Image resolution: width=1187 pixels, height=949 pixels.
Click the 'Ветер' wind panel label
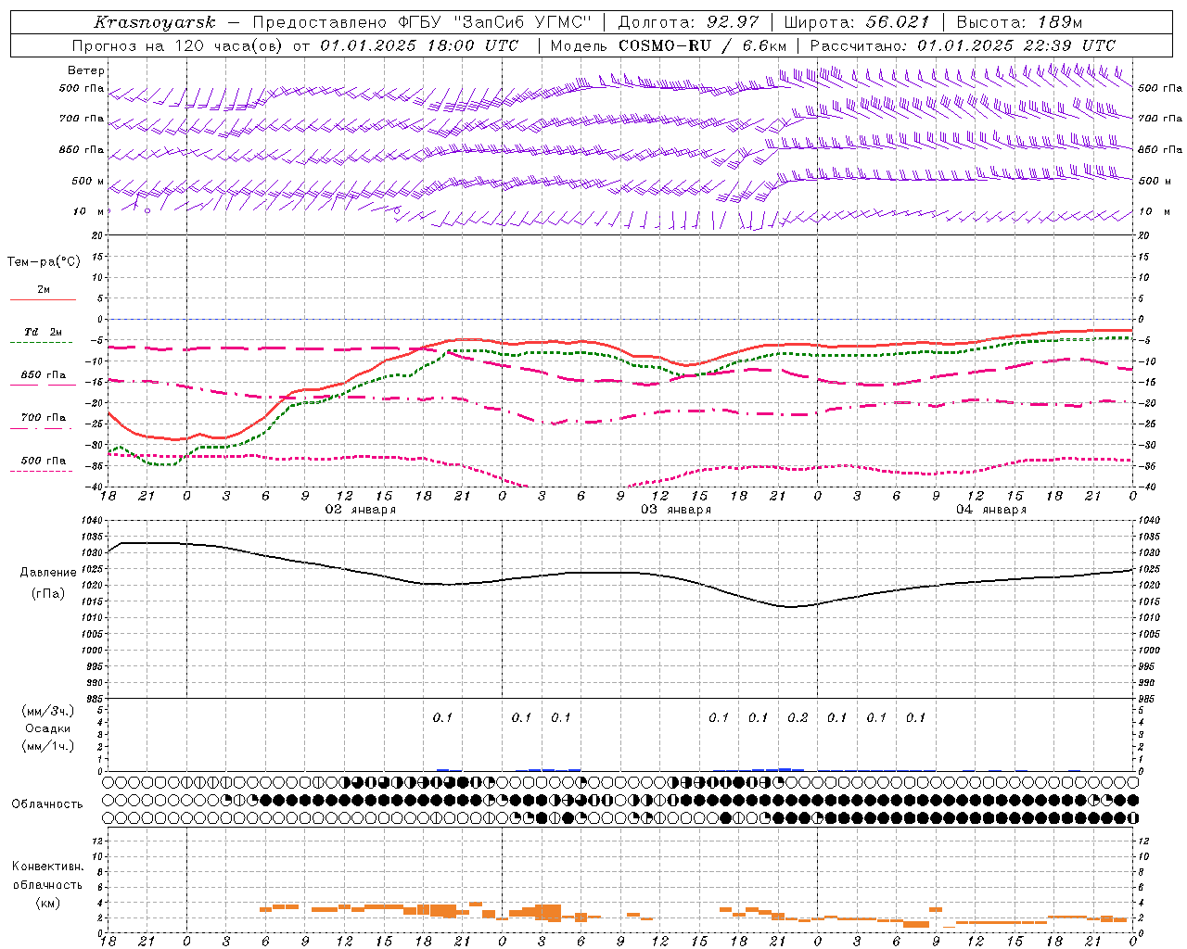(x=86, y=70)
